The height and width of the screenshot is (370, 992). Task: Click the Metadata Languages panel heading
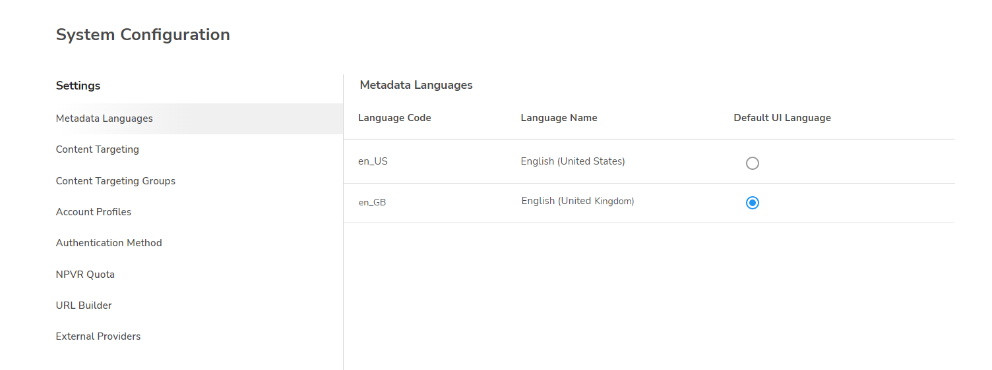pos(416,85)
